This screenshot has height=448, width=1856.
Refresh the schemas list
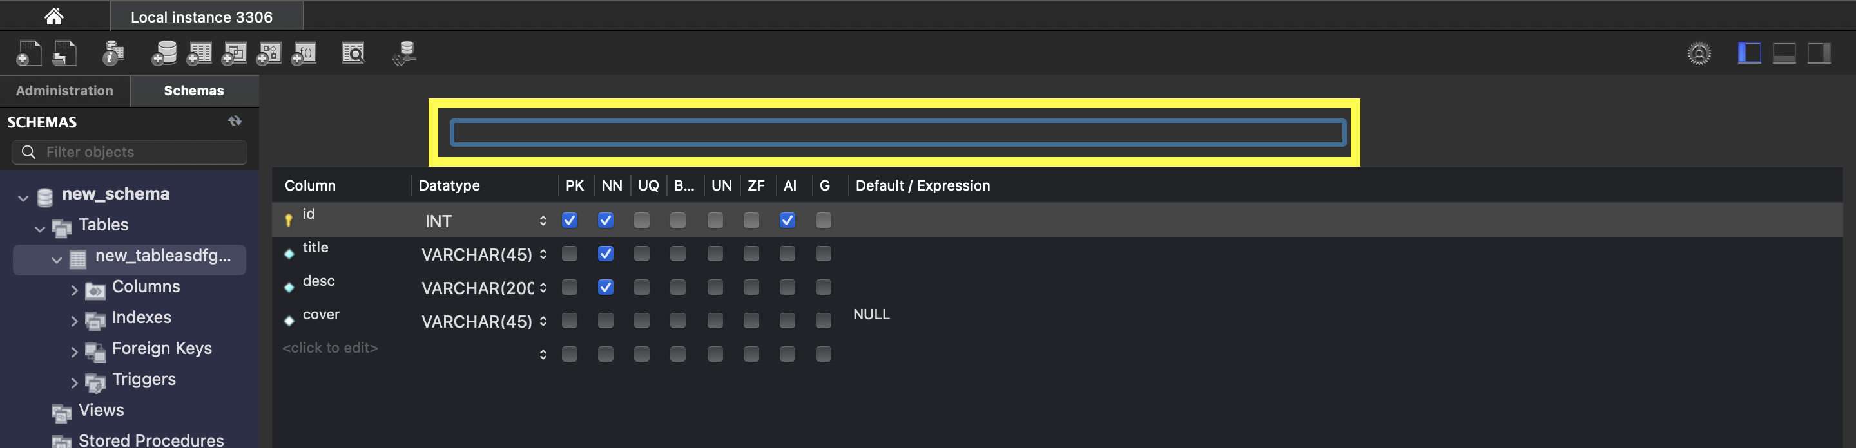tap(235, 121)
